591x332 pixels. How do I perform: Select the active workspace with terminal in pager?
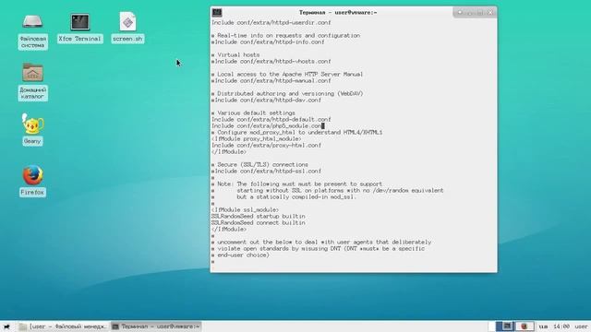pyautogui.click(x=505, y=326)
